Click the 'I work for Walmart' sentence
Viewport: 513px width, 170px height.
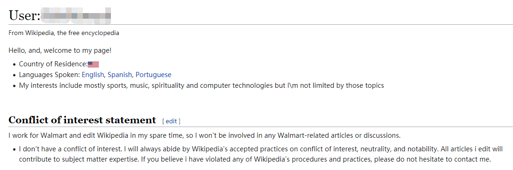205,135
